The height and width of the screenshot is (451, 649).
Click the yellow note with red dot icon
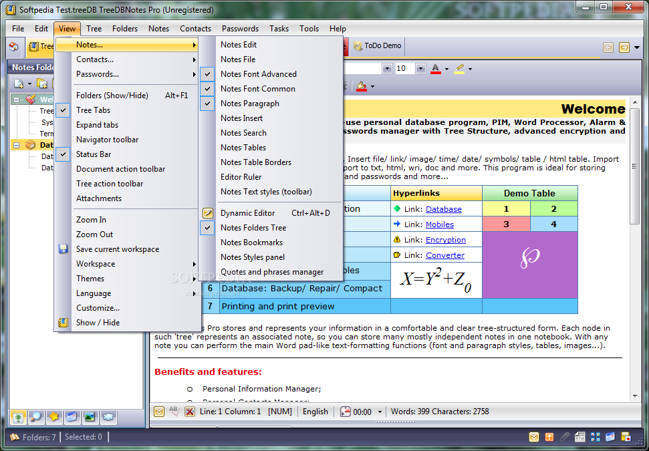[626, 437]
